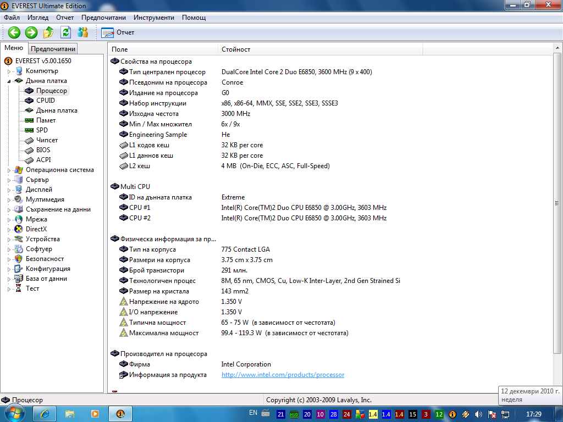Click the Устройства devices icon
563x422 pixels.
[18, 239]
